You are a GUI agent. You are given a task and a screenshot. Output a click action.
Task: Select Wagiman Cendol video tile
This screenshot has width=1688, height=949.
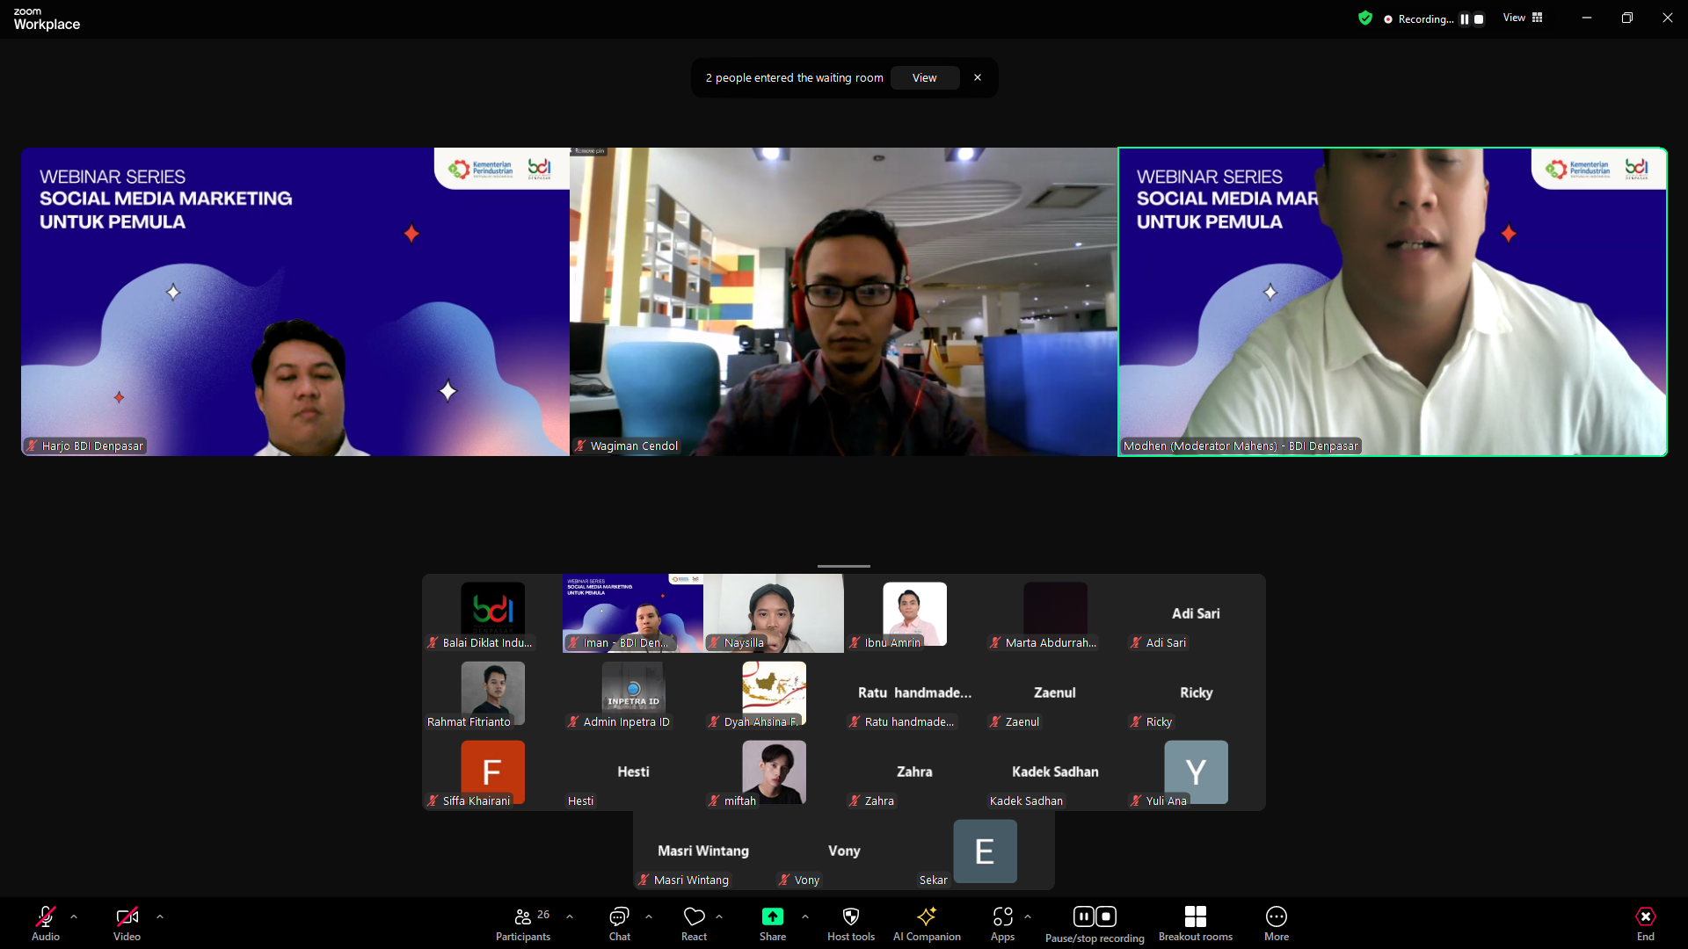(x=843, y=301)
